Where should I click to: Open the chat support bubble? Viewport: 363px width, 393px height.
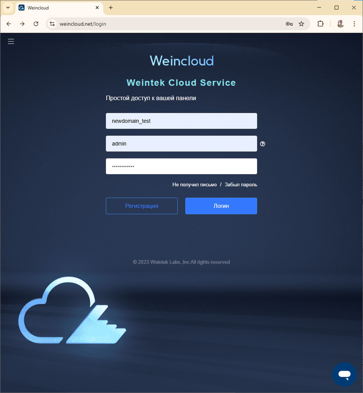[344, 374]
